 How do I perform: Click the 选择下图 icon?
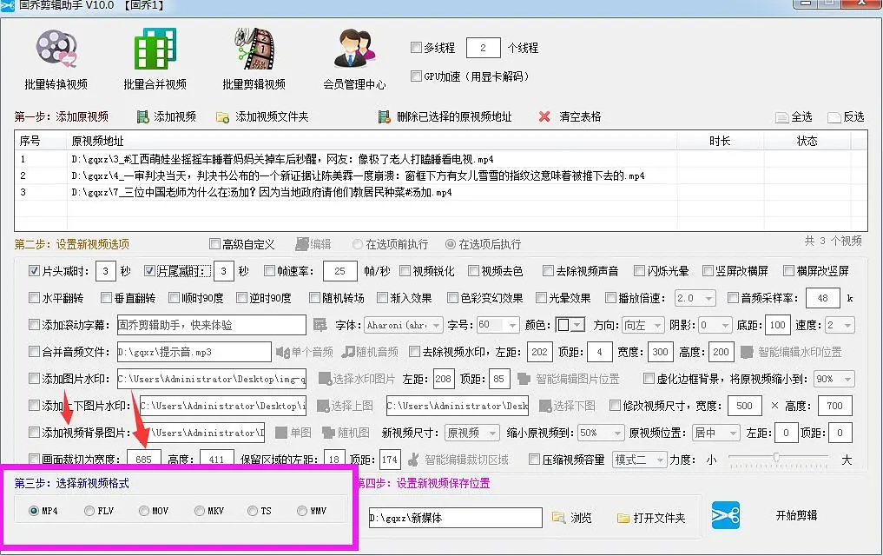(x=545, y=406)
